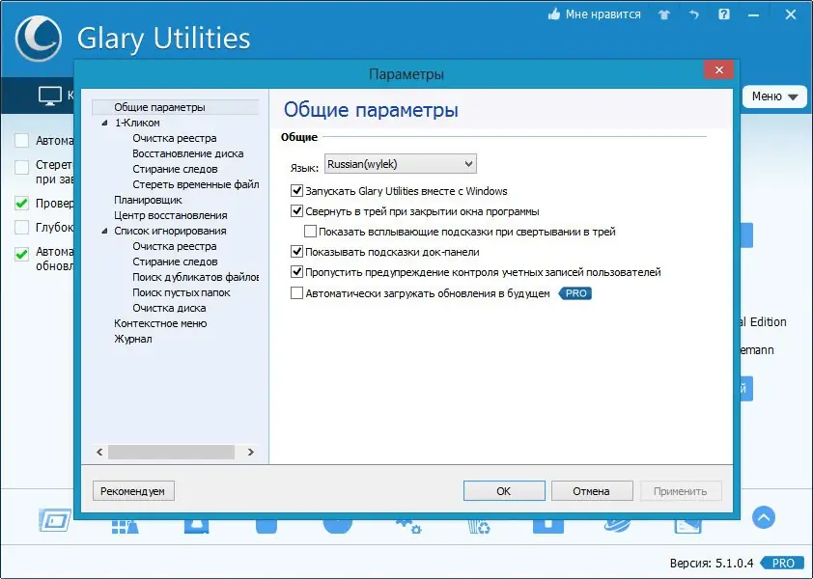Open the Меню dropdown in main window
Image resolution: width=813 pixels, height=579 pixels.
pyautogui.click(x=774, y=96)
